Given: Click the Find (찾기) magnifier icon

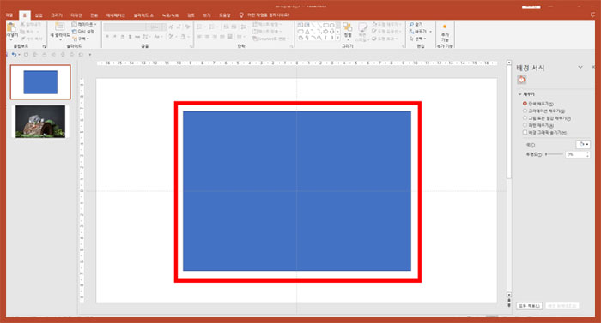Looking at the screenshot, I should pos(411,25).
